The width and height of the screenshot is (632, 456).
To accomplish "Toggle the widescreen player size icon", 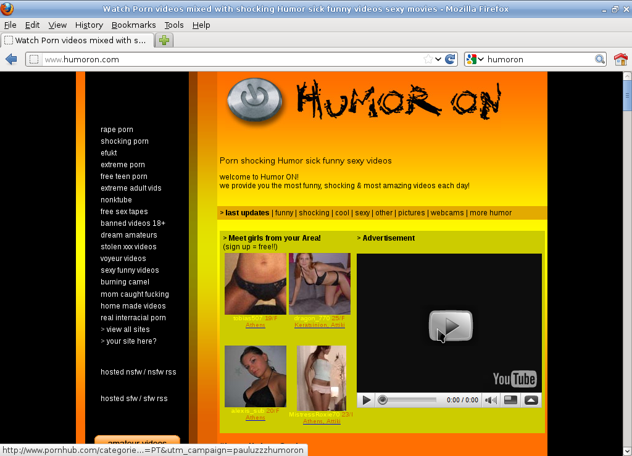I will (510, 400).
